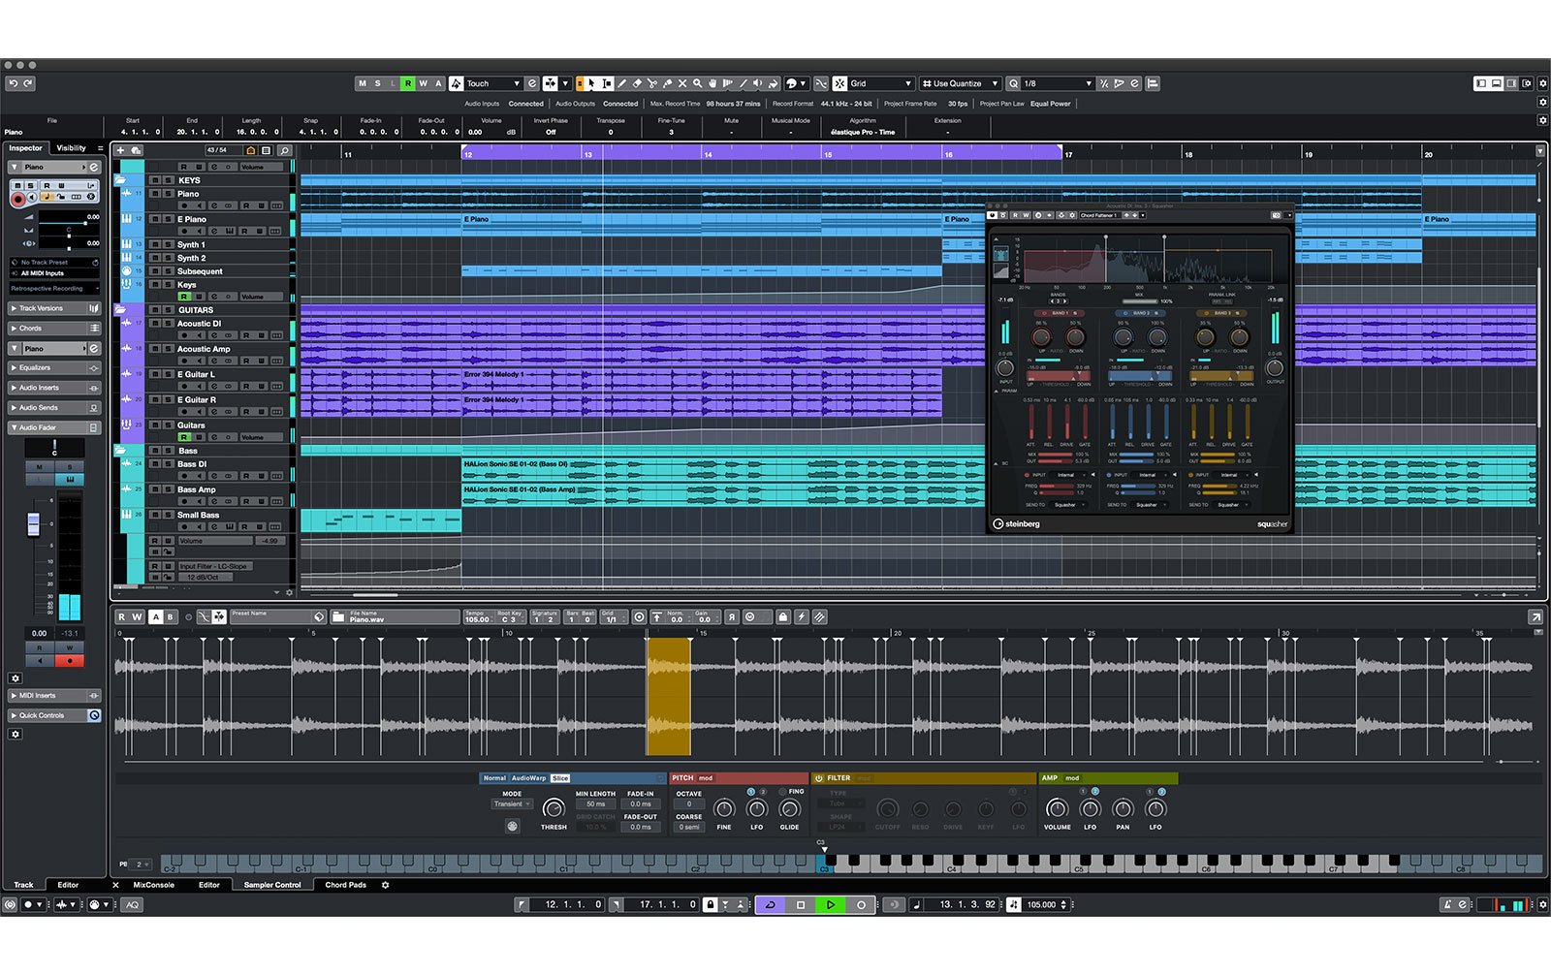This screenshot has width=1551, height=976.
Task: Toggle the global Read automation button
Action: [408, 83]
